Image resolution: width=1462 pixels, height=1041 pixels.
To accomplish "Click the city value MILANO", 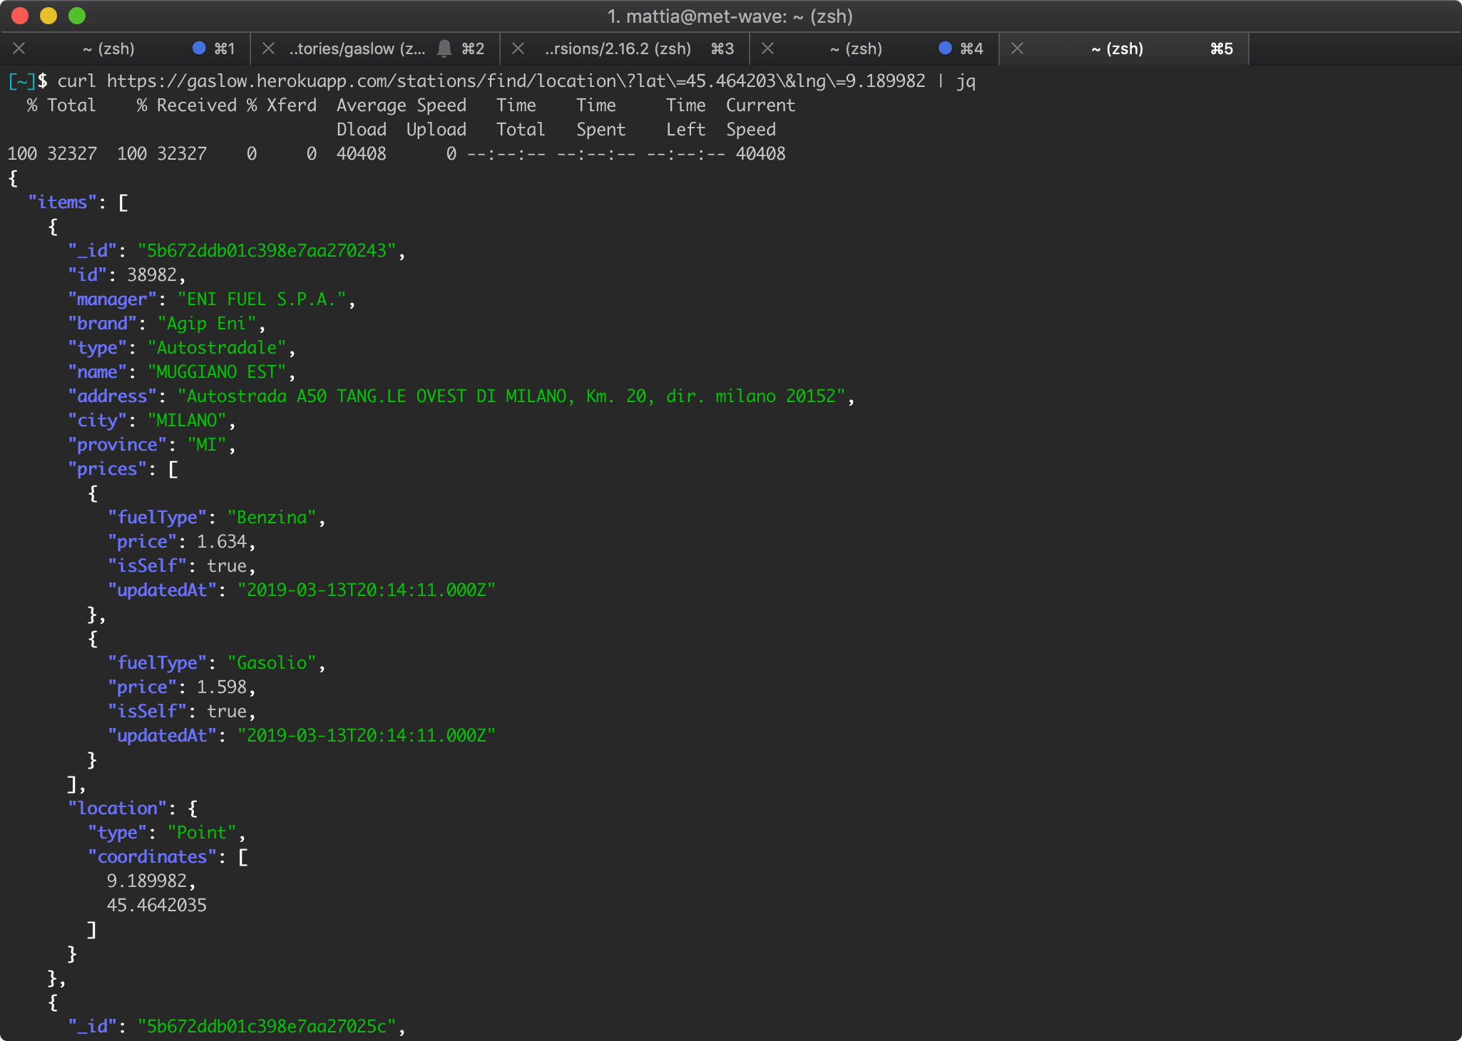I will pos(187,421).
